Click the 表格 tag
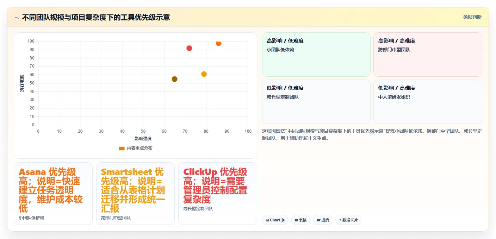Screen dimensions: 496x239 click(300, 220)
